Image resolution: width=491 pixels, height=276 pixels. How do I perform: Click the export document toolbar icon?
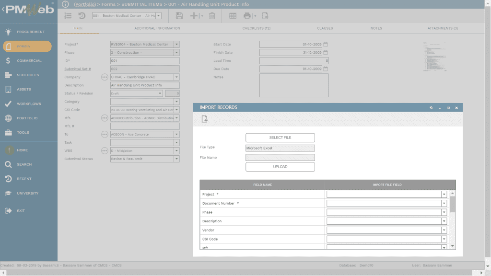[x=265, y=16]
